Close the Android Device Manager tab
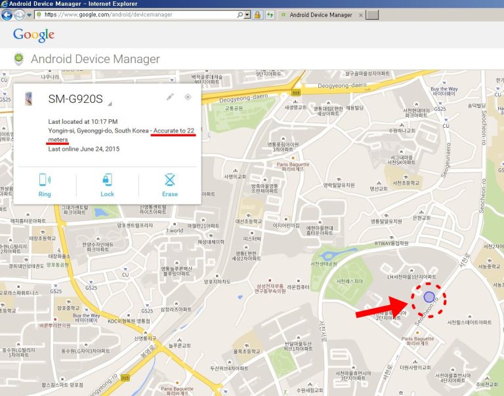Screen dimensions: 504x396 (x=360, y=14)
